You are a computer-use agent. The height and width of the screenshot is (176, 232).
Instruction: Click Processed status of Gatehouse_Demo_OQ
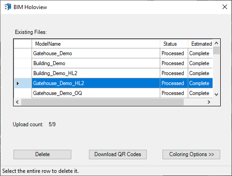(x=174, y=93)
